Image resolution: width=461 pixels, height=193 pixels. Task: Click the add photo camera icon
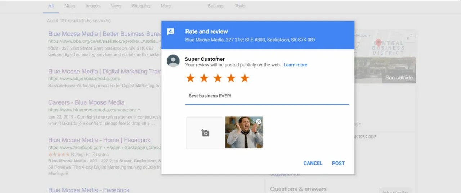[205, 133]
